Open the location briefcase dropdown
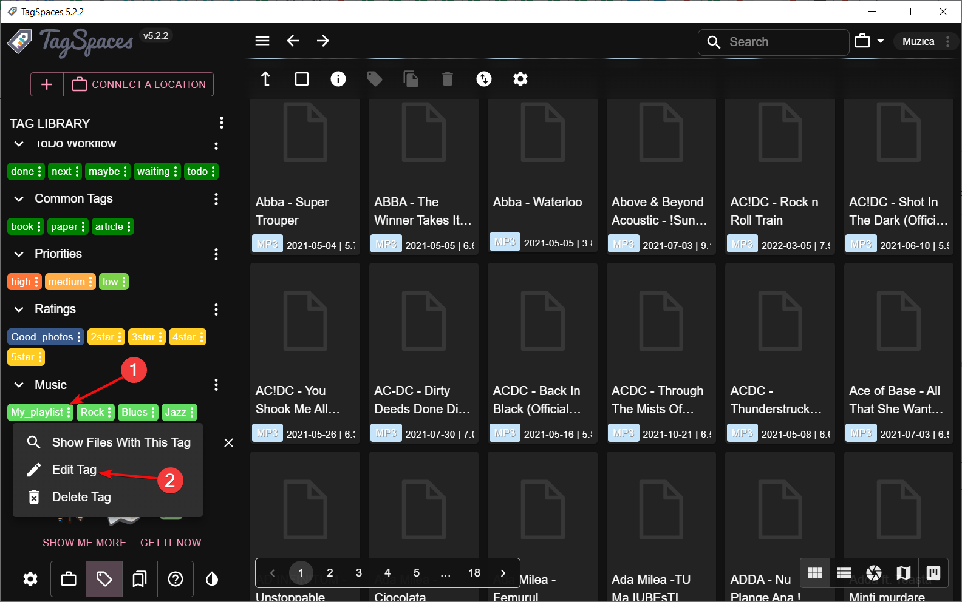This screenshot has width=962, height=602. [x=869, y=41]
